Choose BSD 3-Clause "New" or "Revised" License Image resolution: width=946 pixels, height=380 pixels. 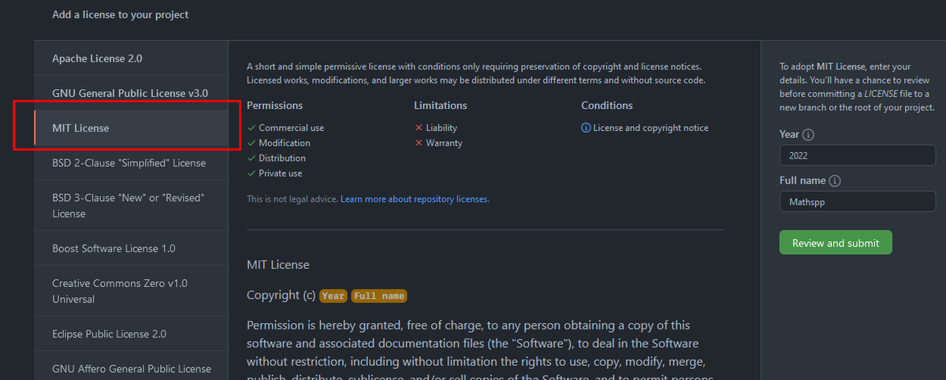pos(131,206)
